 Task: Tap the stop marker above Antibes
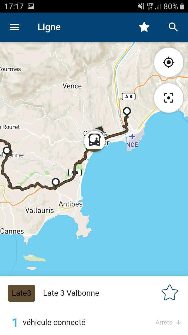(x=56, y=182)
